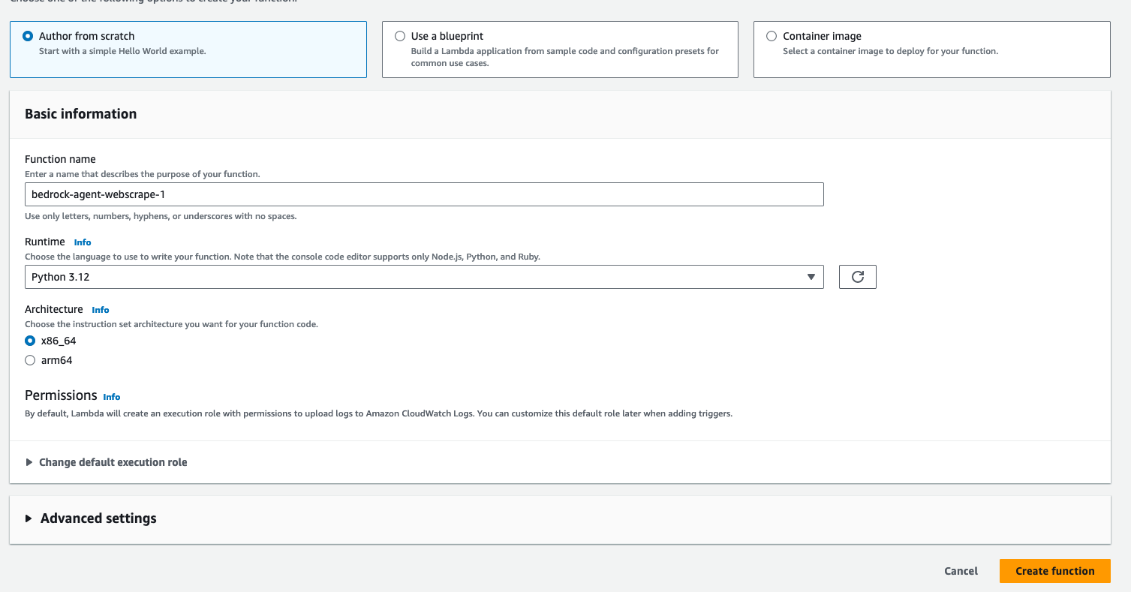Click the Function name label

pyautogui.click(x=61, y=159)
